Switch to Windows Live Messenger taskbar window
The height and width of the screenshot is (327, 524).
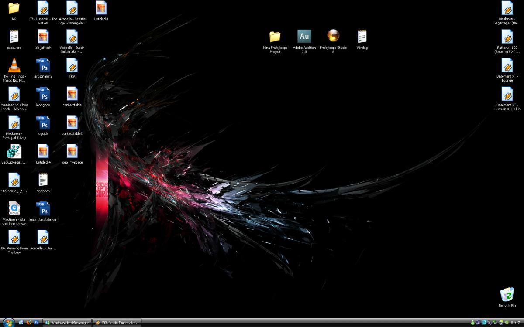click(x=67, y=323)
